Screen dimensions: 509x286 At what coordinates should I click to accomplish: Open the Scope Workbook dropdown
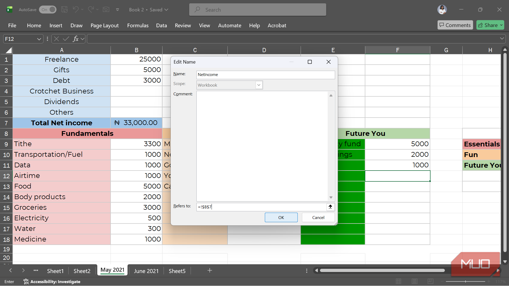point(259,85)
